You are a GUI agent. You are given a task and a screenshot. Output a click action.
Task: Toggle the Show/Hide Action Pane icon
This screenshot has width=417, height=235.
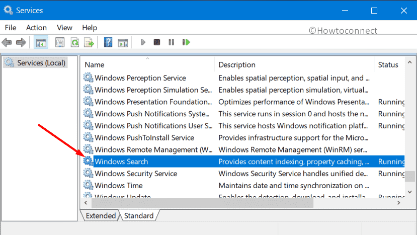(x=123, y=43)
